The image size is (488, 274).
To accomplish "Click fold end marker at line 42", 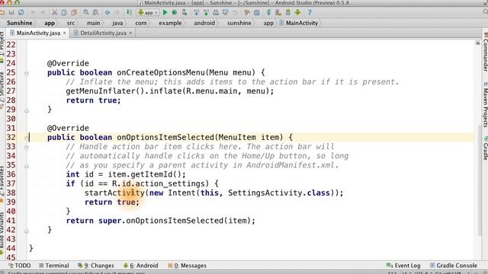I will coord(27,231).
